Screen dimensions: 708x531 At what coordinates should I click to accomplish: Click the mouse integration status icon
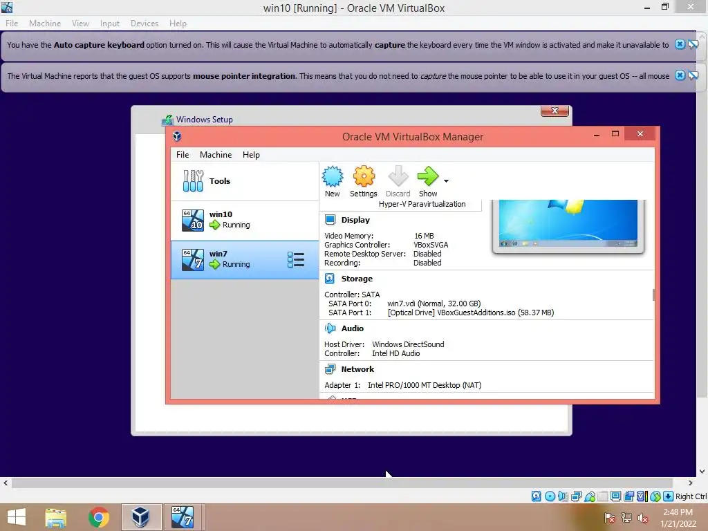[655, 496]
